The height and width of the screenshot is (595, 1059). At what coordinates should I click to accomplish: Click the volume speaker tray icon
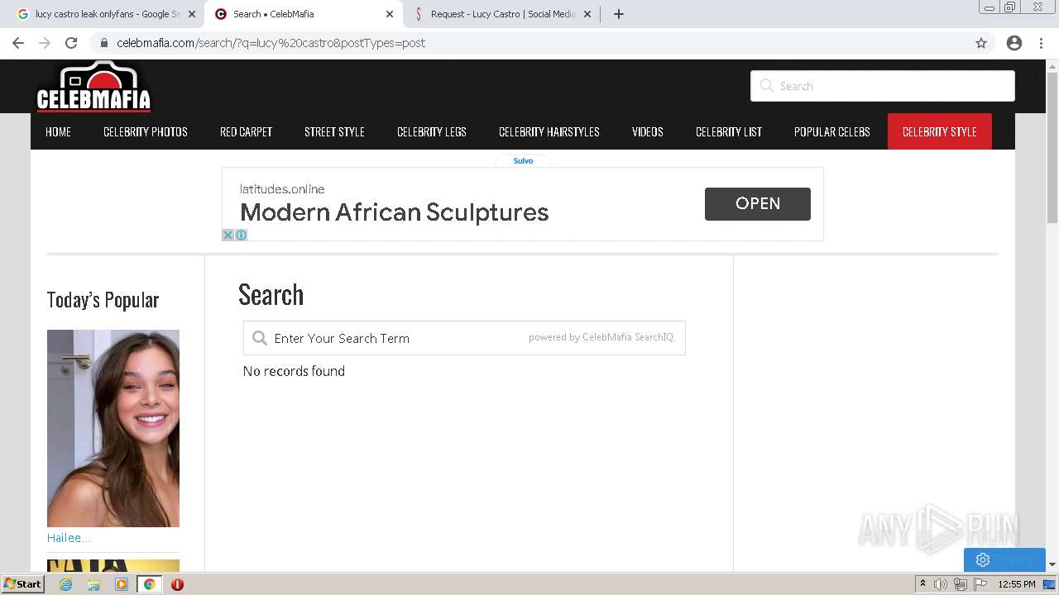pos(941,584)
